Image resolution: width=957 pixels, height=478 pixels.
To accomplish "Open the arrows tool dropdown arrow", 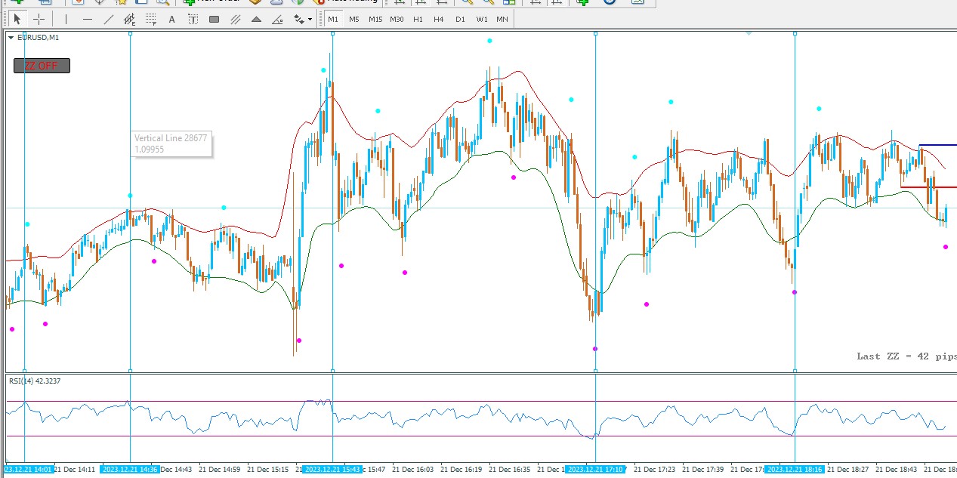I will click(310, 19).
